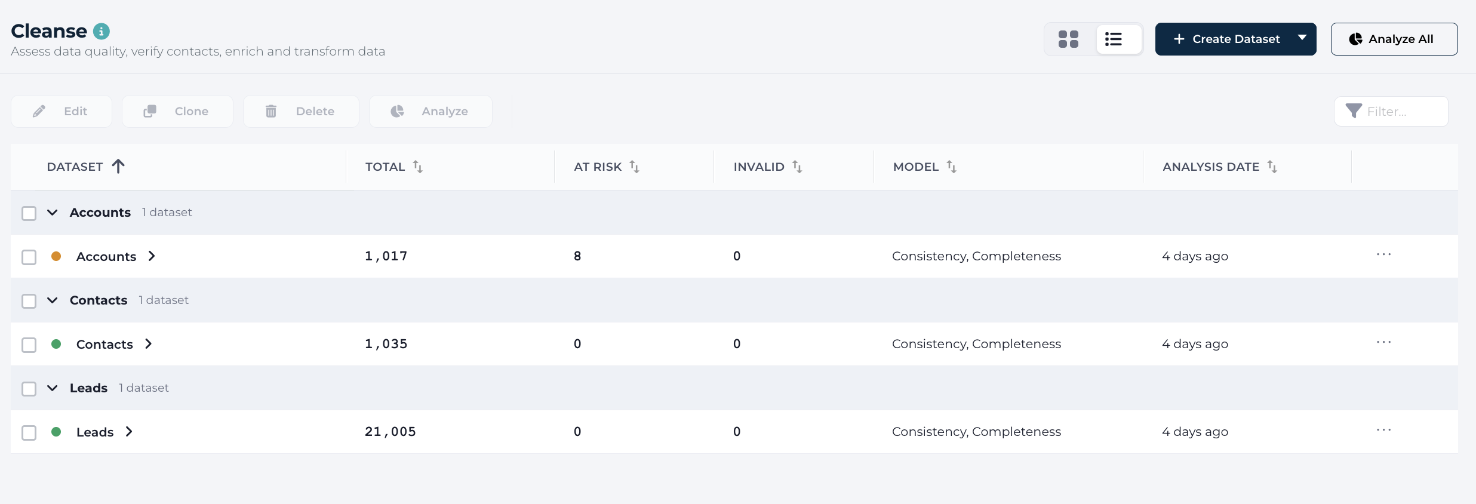The width and height of the screenshot is (1476, 504).
Task: Open more options for Accounts dataset row
Action: coord(1383,255)
